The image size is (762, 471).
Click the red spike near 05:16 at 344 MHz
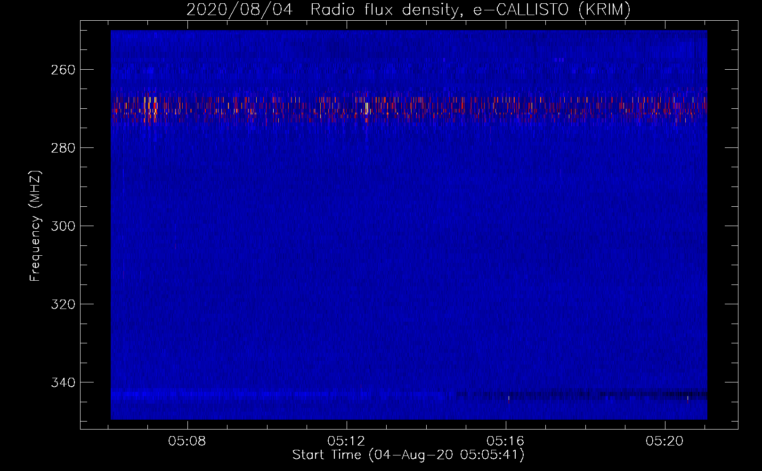click(x=509, y=399)
